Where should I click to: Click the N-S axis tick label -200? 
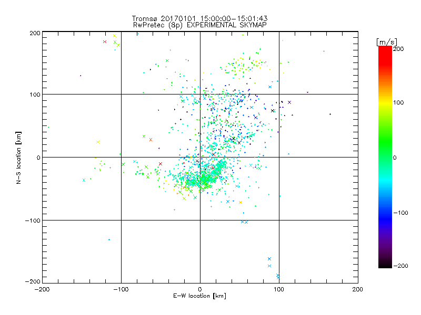(33, 281)
